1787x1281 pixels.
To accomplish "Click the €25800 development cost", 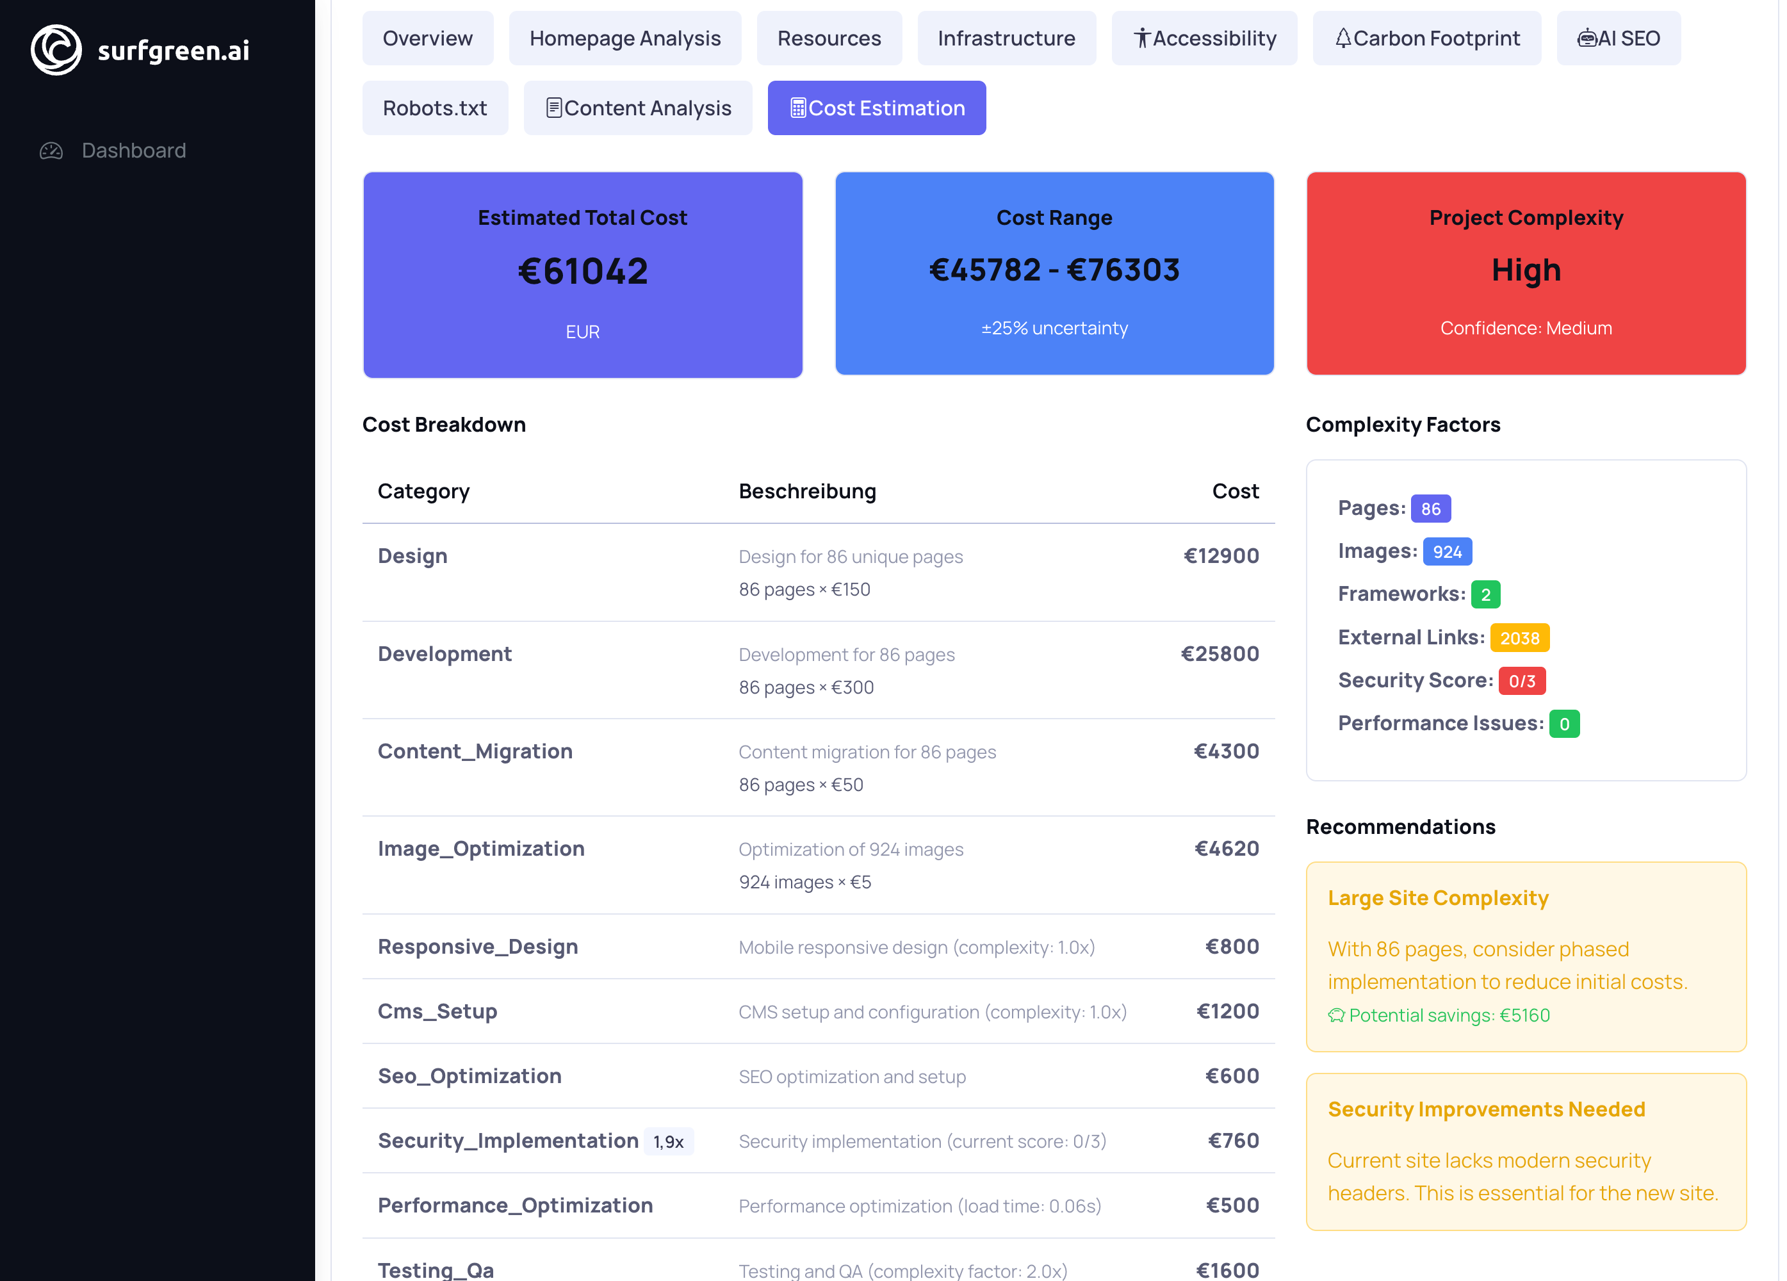I will (1220, 654).
